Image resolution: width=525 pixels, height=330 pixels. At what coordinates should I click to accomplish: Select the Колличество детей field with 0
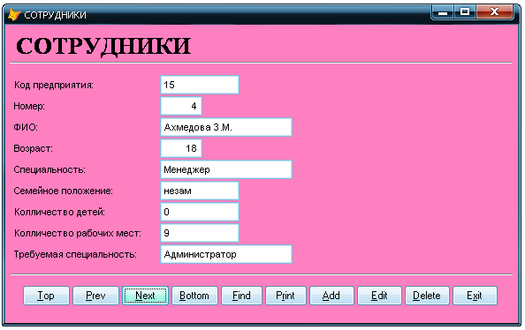tap(200, 212)
